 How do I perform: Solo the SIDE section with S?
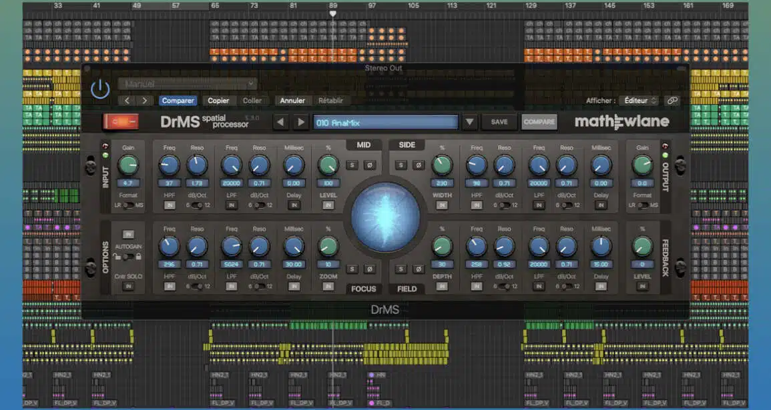pyautogui.click(x=401, y=165)
